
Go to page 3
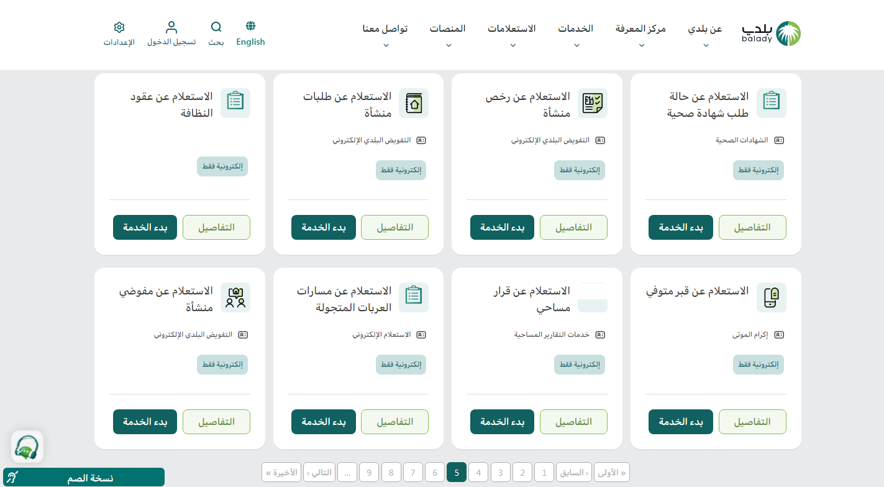[x=500, y=473]
